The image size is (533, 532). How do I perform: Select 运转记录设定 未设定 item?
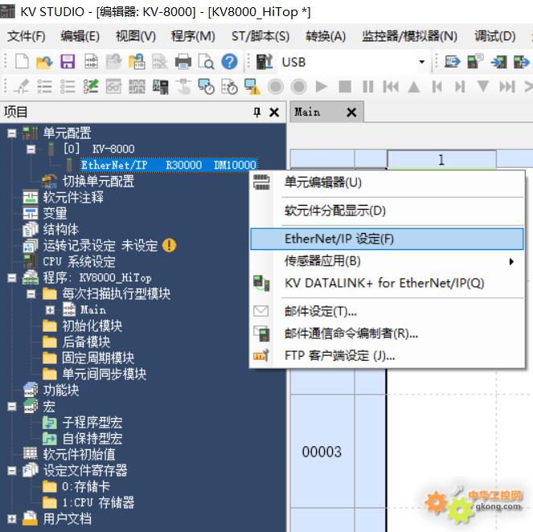pos(100,245)
